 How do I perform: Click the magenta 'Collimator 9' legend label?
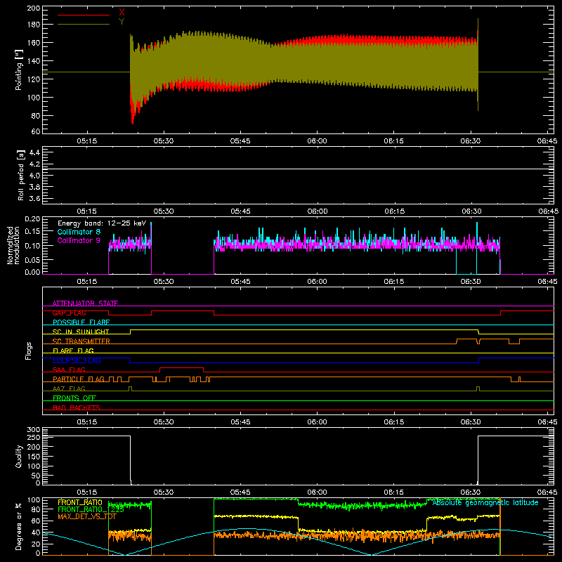pos(79,240)
